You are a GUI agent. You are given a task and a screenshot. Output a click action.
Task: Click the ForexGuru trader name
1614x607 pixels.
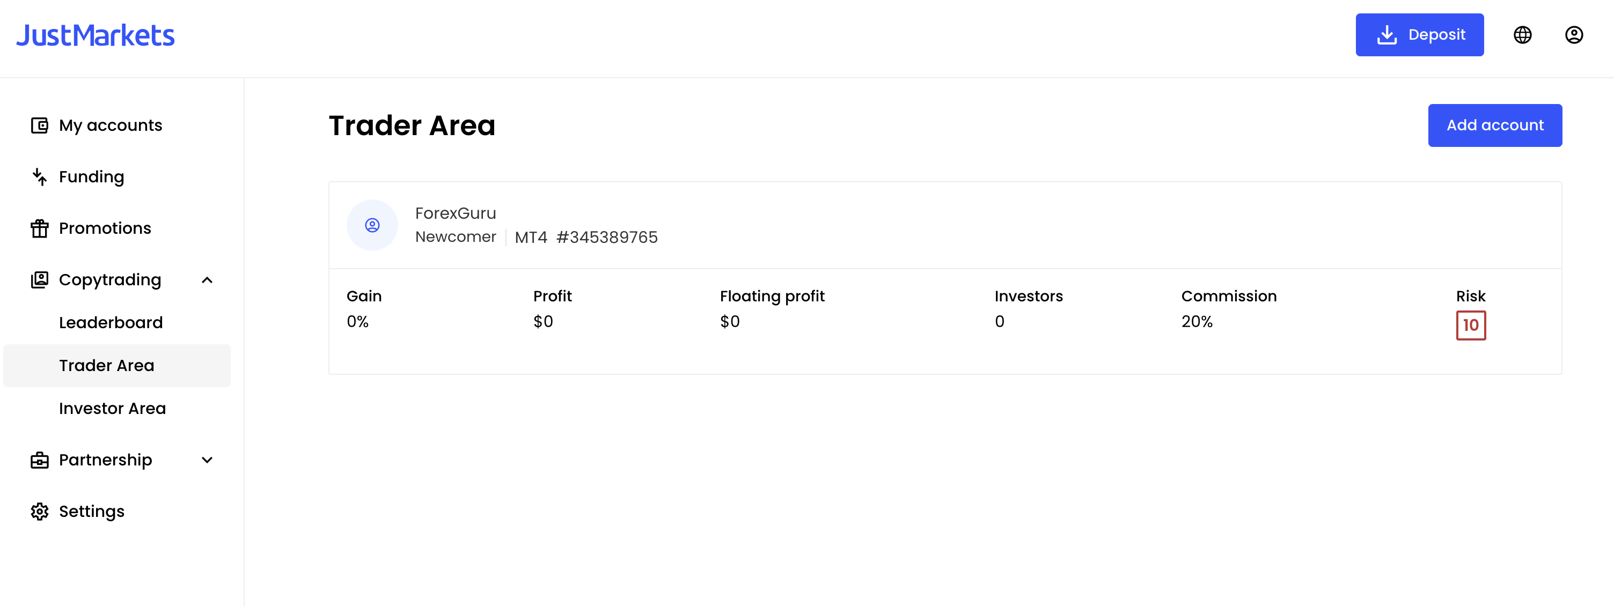click(x=456, y=213)
